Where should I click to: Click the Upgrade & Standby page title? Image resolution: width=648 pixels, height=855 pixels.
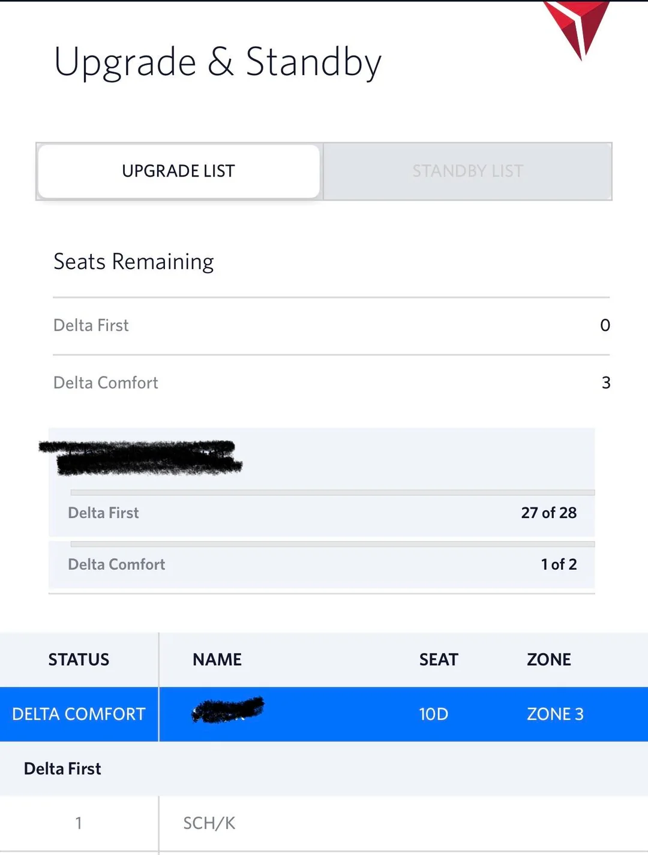click(x=217, y=62)
